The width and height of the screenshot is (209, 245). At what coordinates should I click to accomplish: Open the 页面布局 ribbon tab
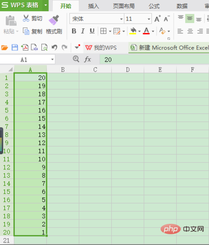124,6
